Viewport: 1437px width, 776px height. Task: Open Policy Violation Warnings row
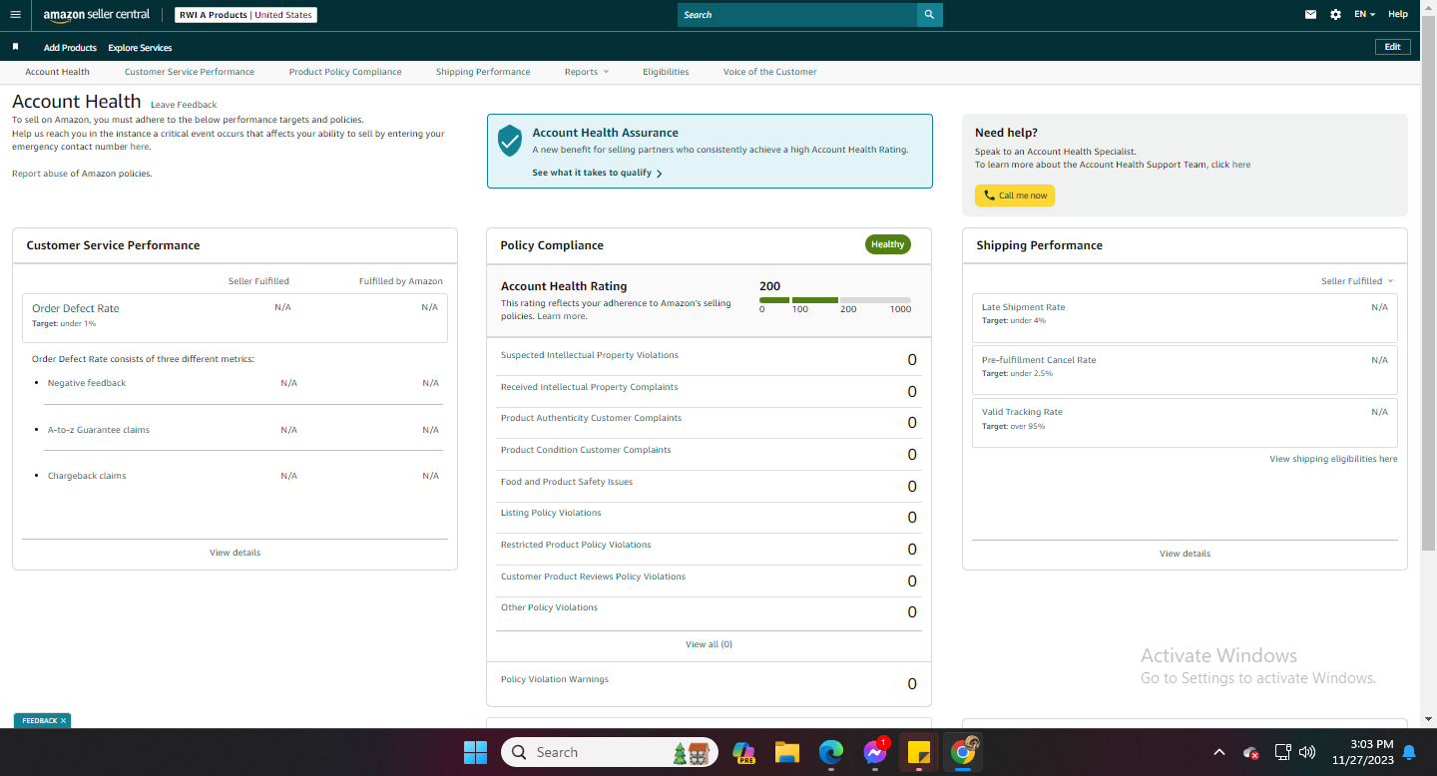click(x=709, y=683)
